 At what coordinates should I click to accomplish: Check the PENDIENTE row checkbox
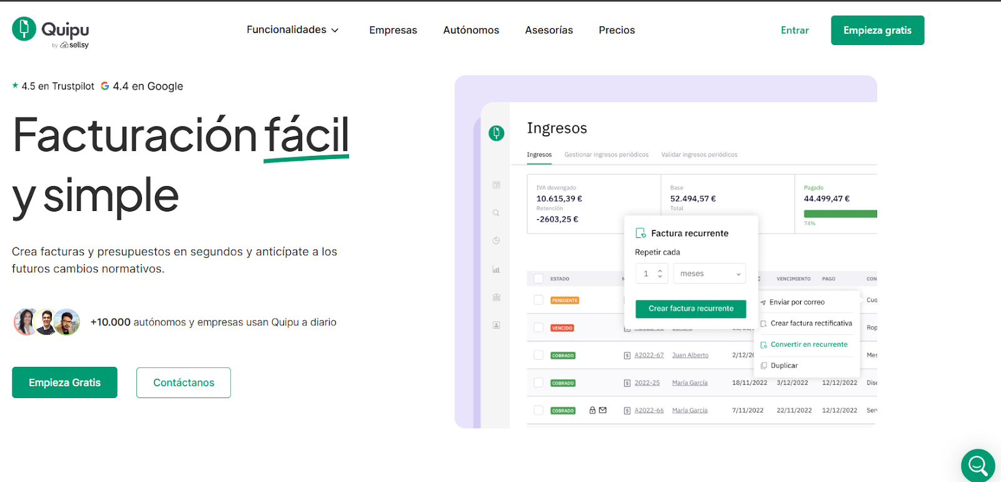click(x=539, y=300)
